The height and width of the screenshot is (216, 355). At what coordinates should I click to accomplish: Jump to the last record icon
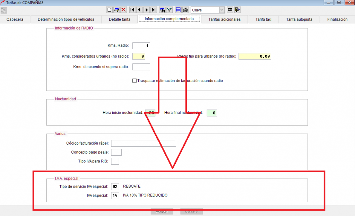[x=154, y=10]
